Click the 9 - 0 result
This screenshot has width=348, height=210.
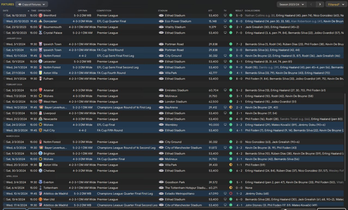(x=239, y=67)
